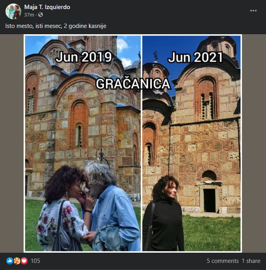The image size is (266, 270).
Task: Open the author name Maja T. Izquierdo
Action: coord(47,7)
